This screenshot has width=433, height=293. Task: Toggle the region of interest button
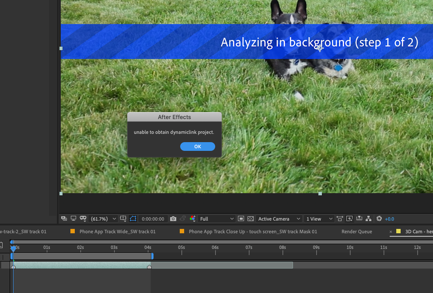point(241,219)
